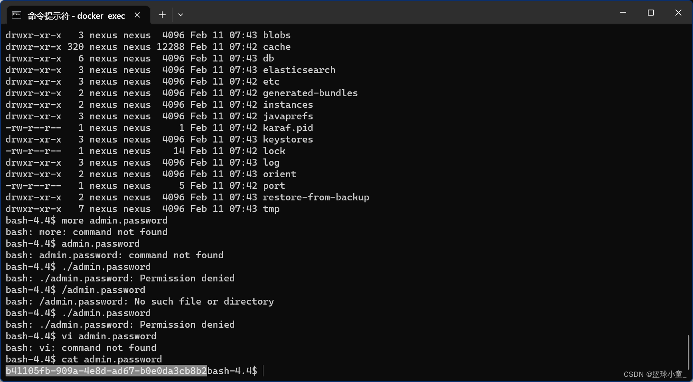
Task: Click the 'etc' directory name
Action: tap(271, 81)
